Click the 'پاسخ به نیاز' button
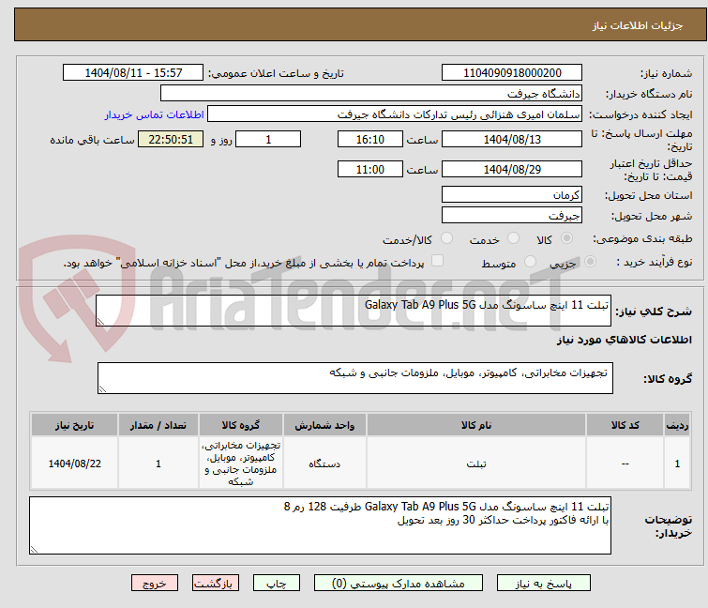 pyautogui.click(x=543, y=584)
